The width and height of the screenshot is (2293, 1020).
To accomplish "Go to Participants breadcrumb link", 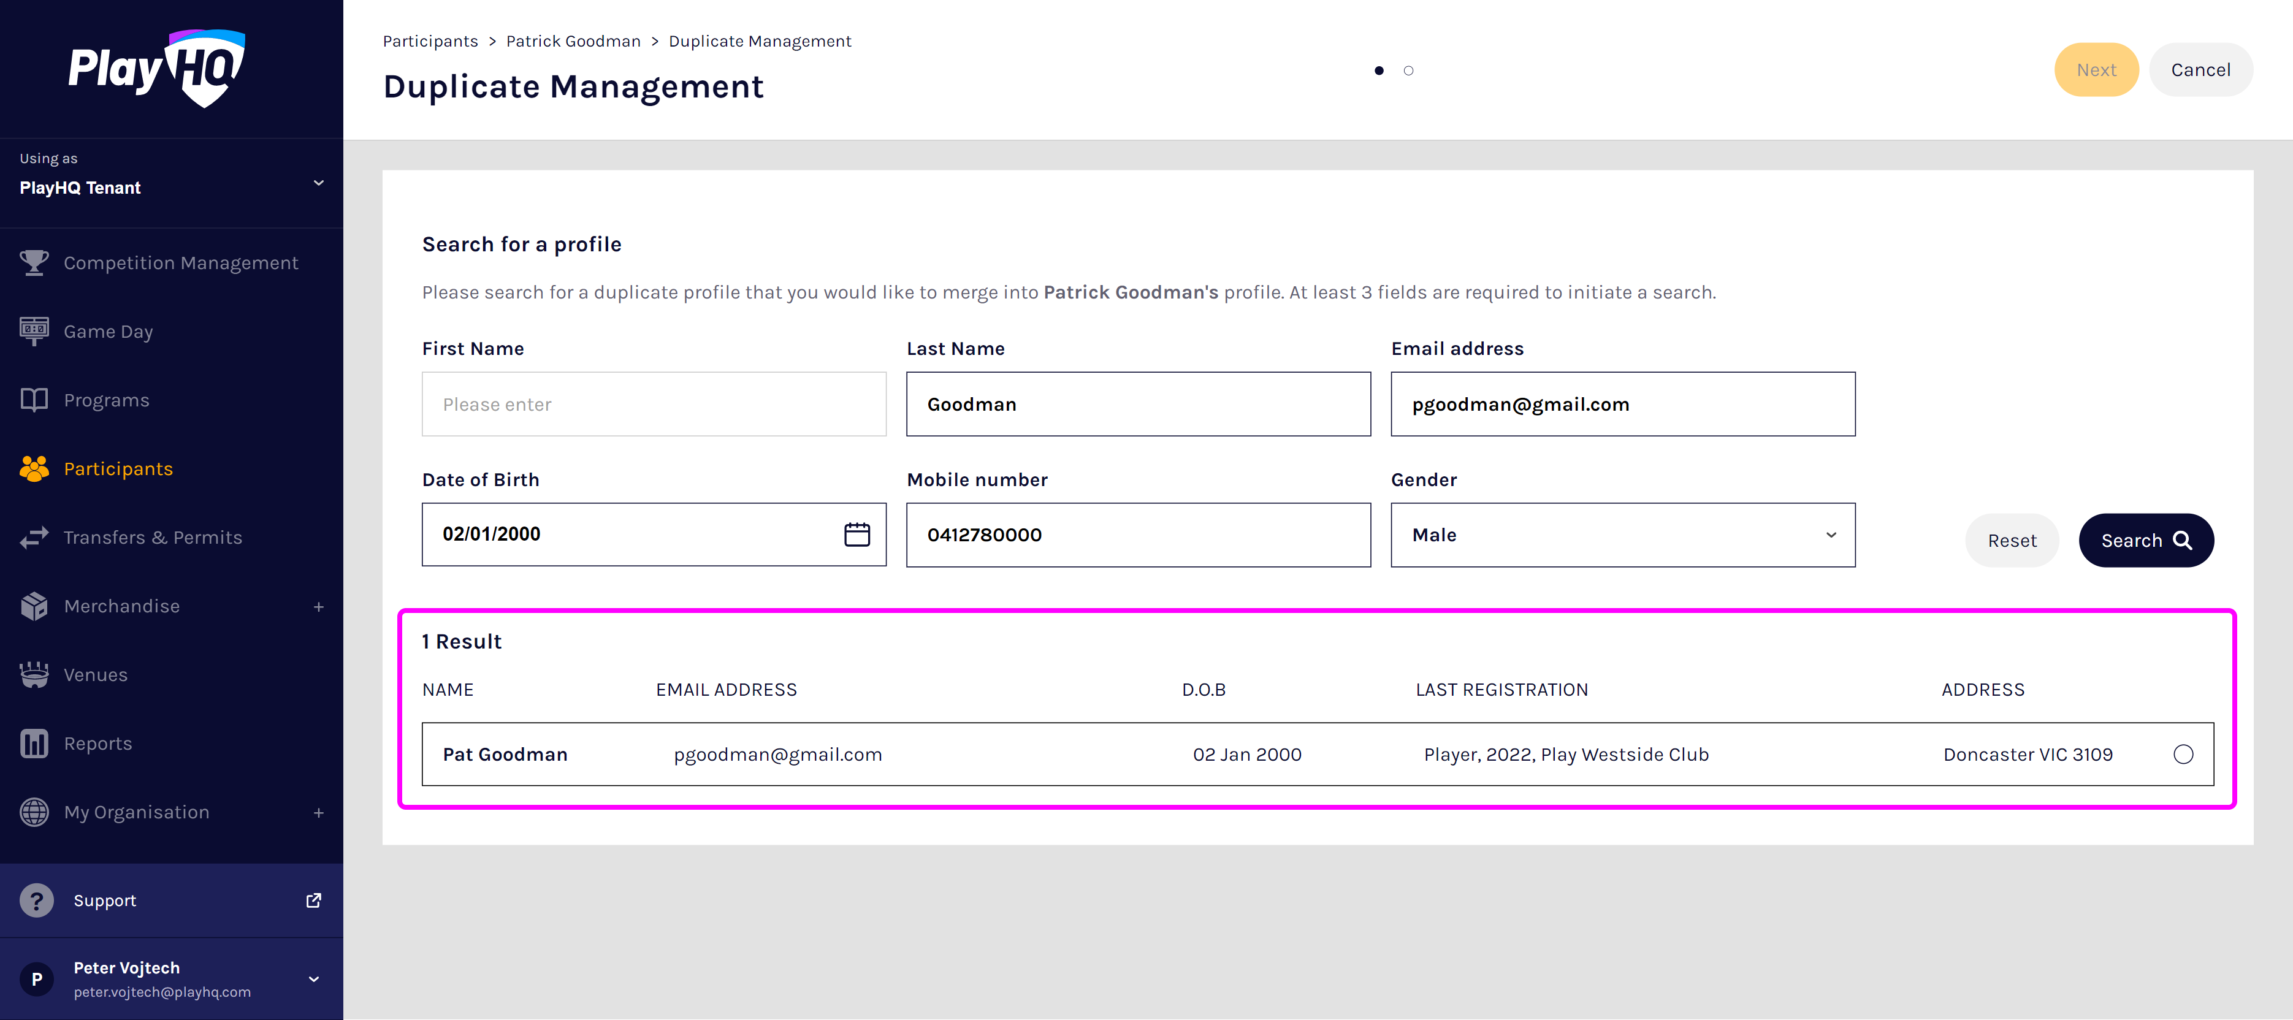I will [x=430, y=41].
